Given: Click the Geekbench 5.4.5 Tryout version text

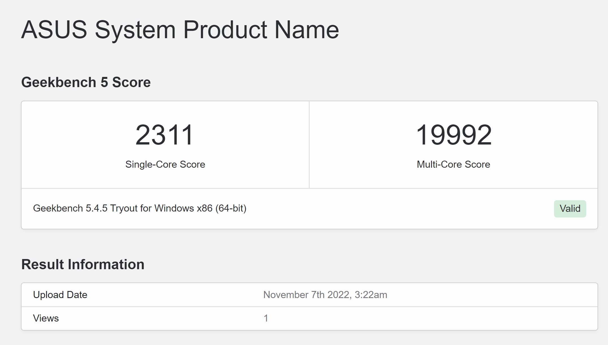Looking at the screenshot, I should (140, 208).
